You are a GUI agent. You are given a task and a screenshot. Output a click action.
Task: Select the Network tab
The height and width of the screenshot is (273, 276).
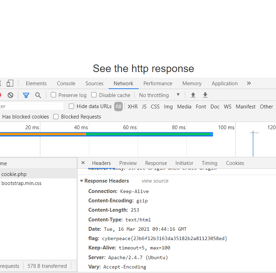(x=123, y=83)
